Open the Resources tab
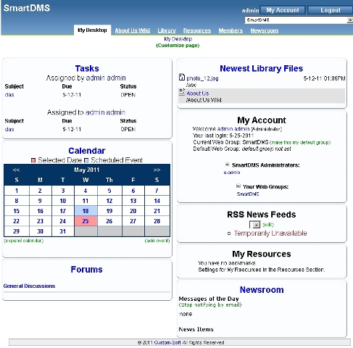This screenshot has height=348, width=353. 197,30
